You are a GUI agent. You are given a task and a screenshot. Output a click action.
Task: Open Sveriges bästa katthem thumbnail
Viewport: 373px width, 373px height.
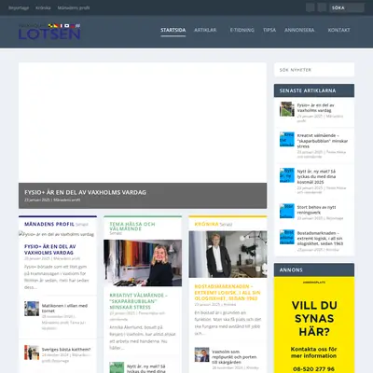tap(32, 352)
